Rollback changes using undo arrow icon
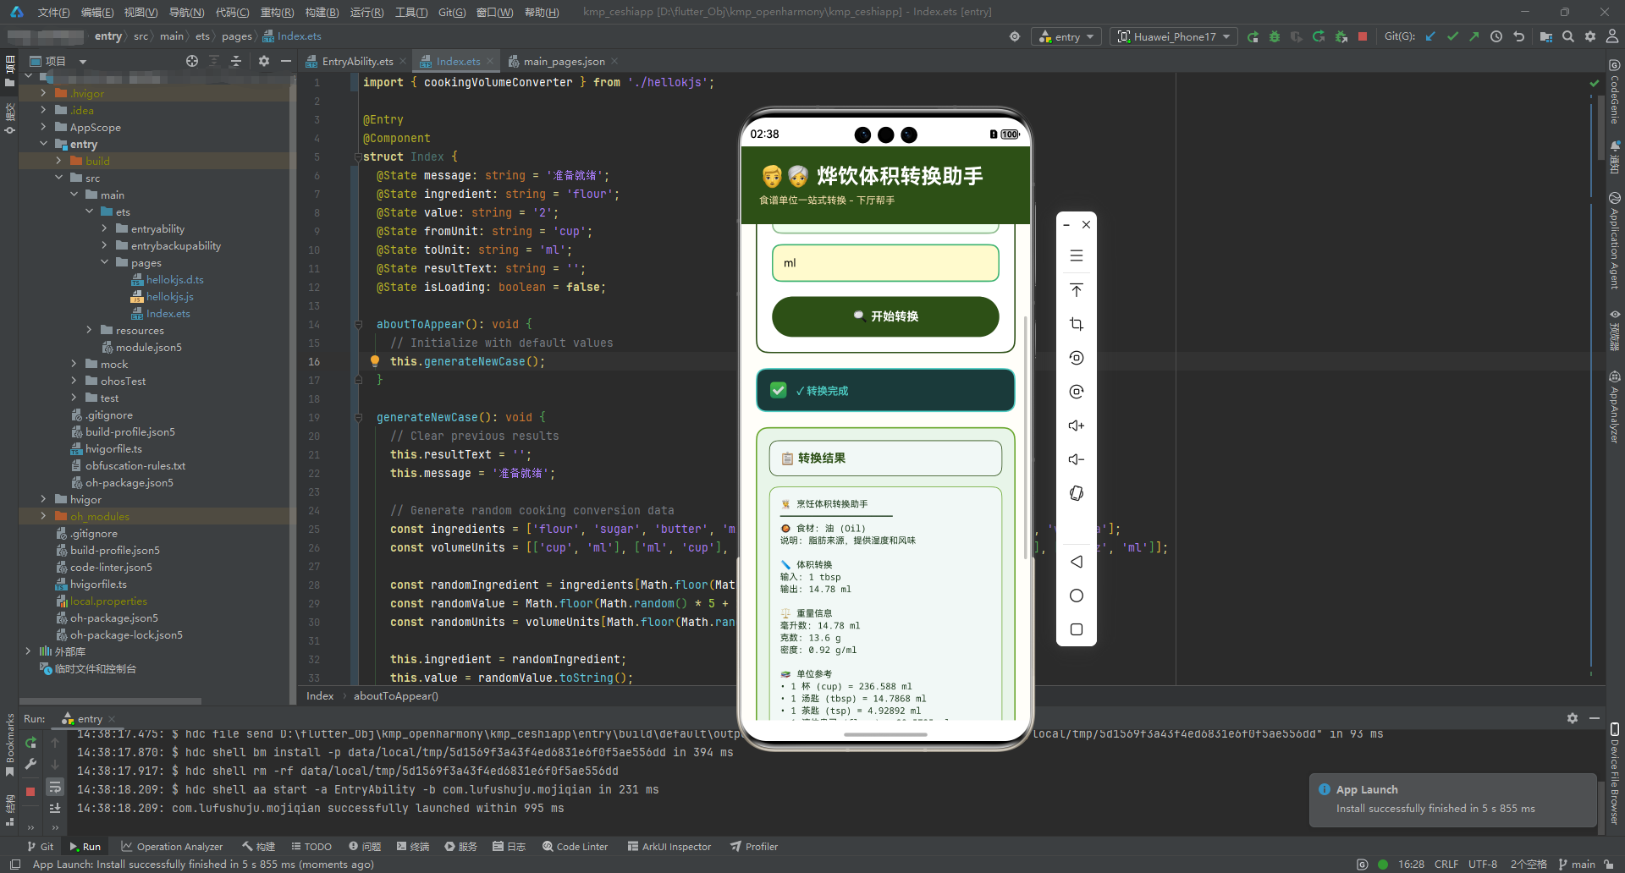The image size is (1625, 873). 1519,36
